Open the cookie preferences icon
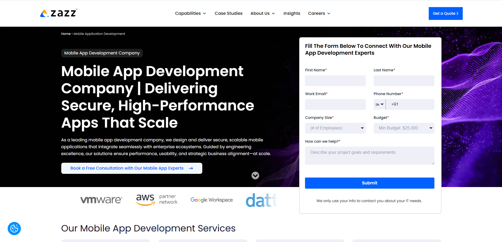Viewport: 502px width, 242px height. pos(14,229)
